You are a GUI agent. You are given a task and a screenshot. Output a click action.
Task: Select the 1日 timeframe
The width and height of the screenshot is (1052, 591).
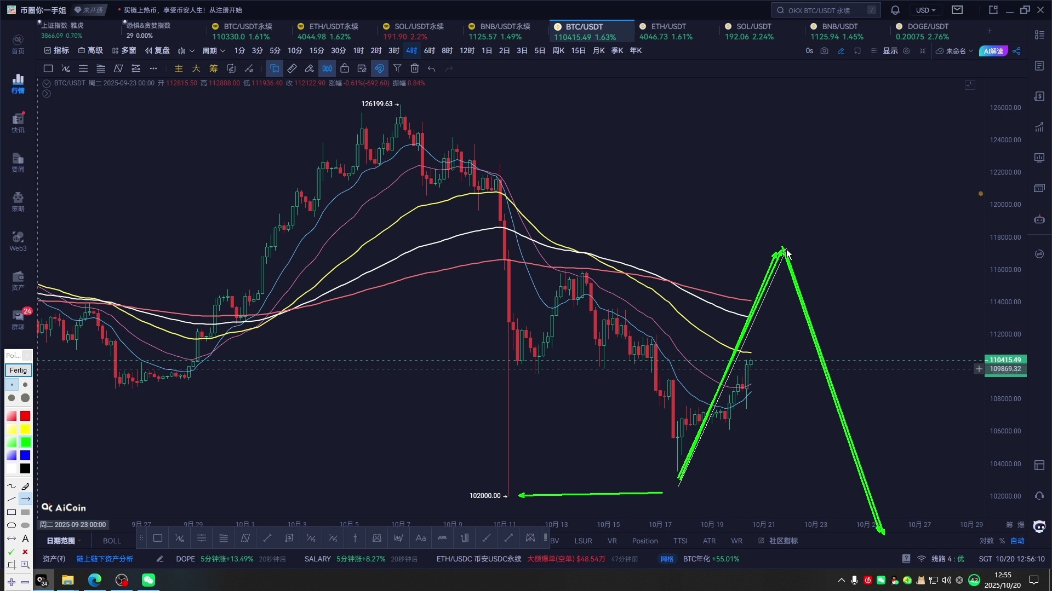pyautogui.click(x=487, y=51)
